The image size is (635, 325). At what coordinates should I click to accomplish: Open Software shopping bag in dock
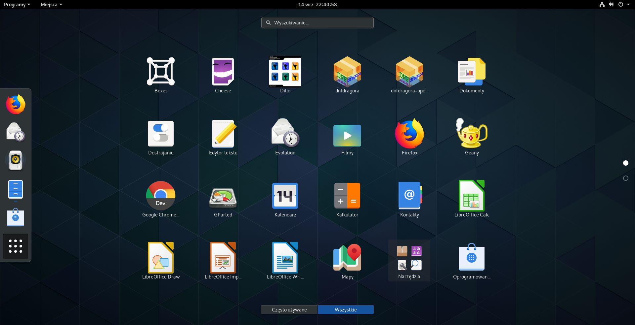pyautogui.click(x=16, y=217)
